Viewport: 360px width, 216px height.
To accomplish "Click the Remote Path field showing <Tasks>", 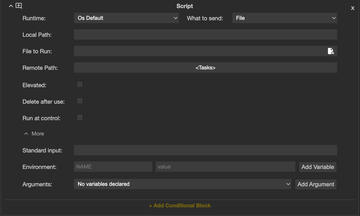I will 205,67.
